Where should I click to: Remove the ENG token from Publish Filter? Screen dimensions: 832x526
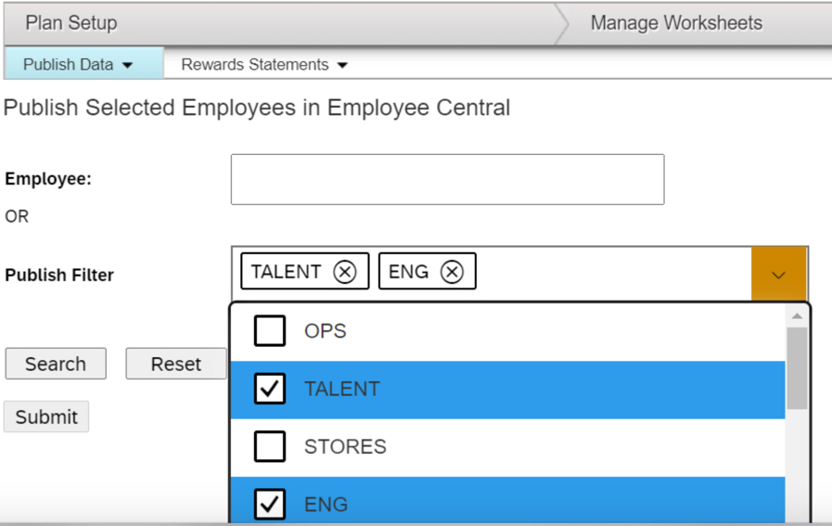pyautogui.click(x=452, y=272)
